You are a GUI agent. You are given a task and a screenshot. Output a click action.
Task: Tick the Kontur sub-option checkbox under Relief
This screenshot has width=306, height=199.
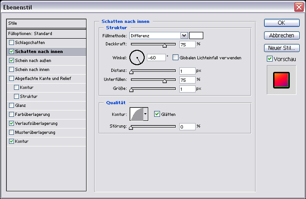click(16, 87)
